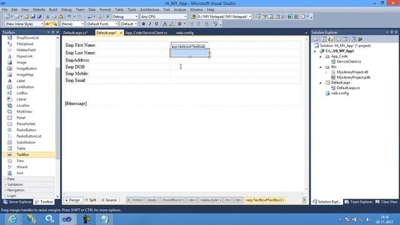
Task: Click the Cut scissors icon
Action: pos(47,17)
